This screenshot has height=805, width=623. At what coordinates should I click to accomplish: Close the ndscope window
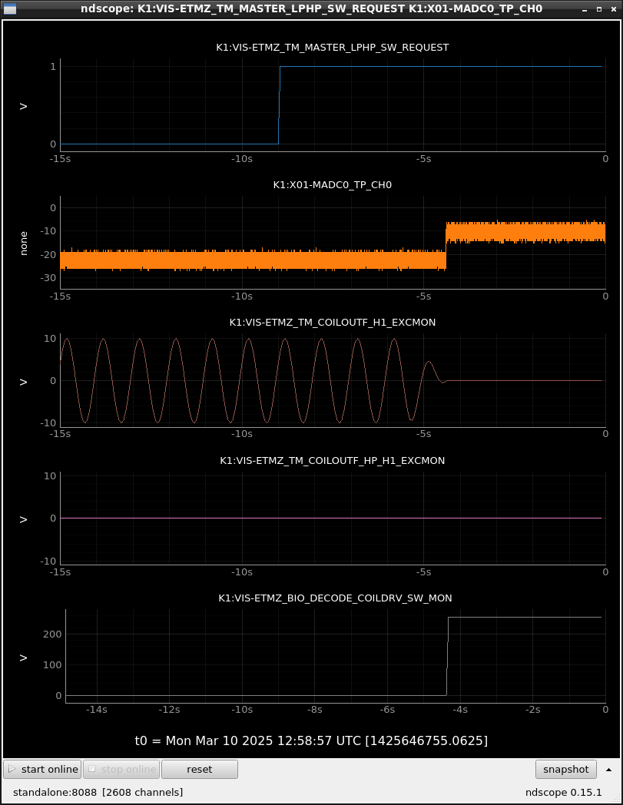614,9
